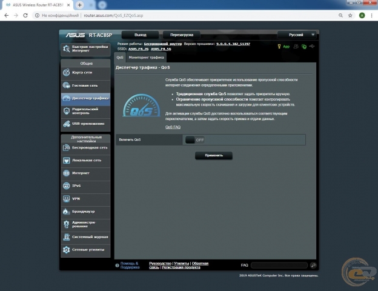Click the Network Map globe icon
This screenshot has width=378, height=291.
click(x=66, y=72)
